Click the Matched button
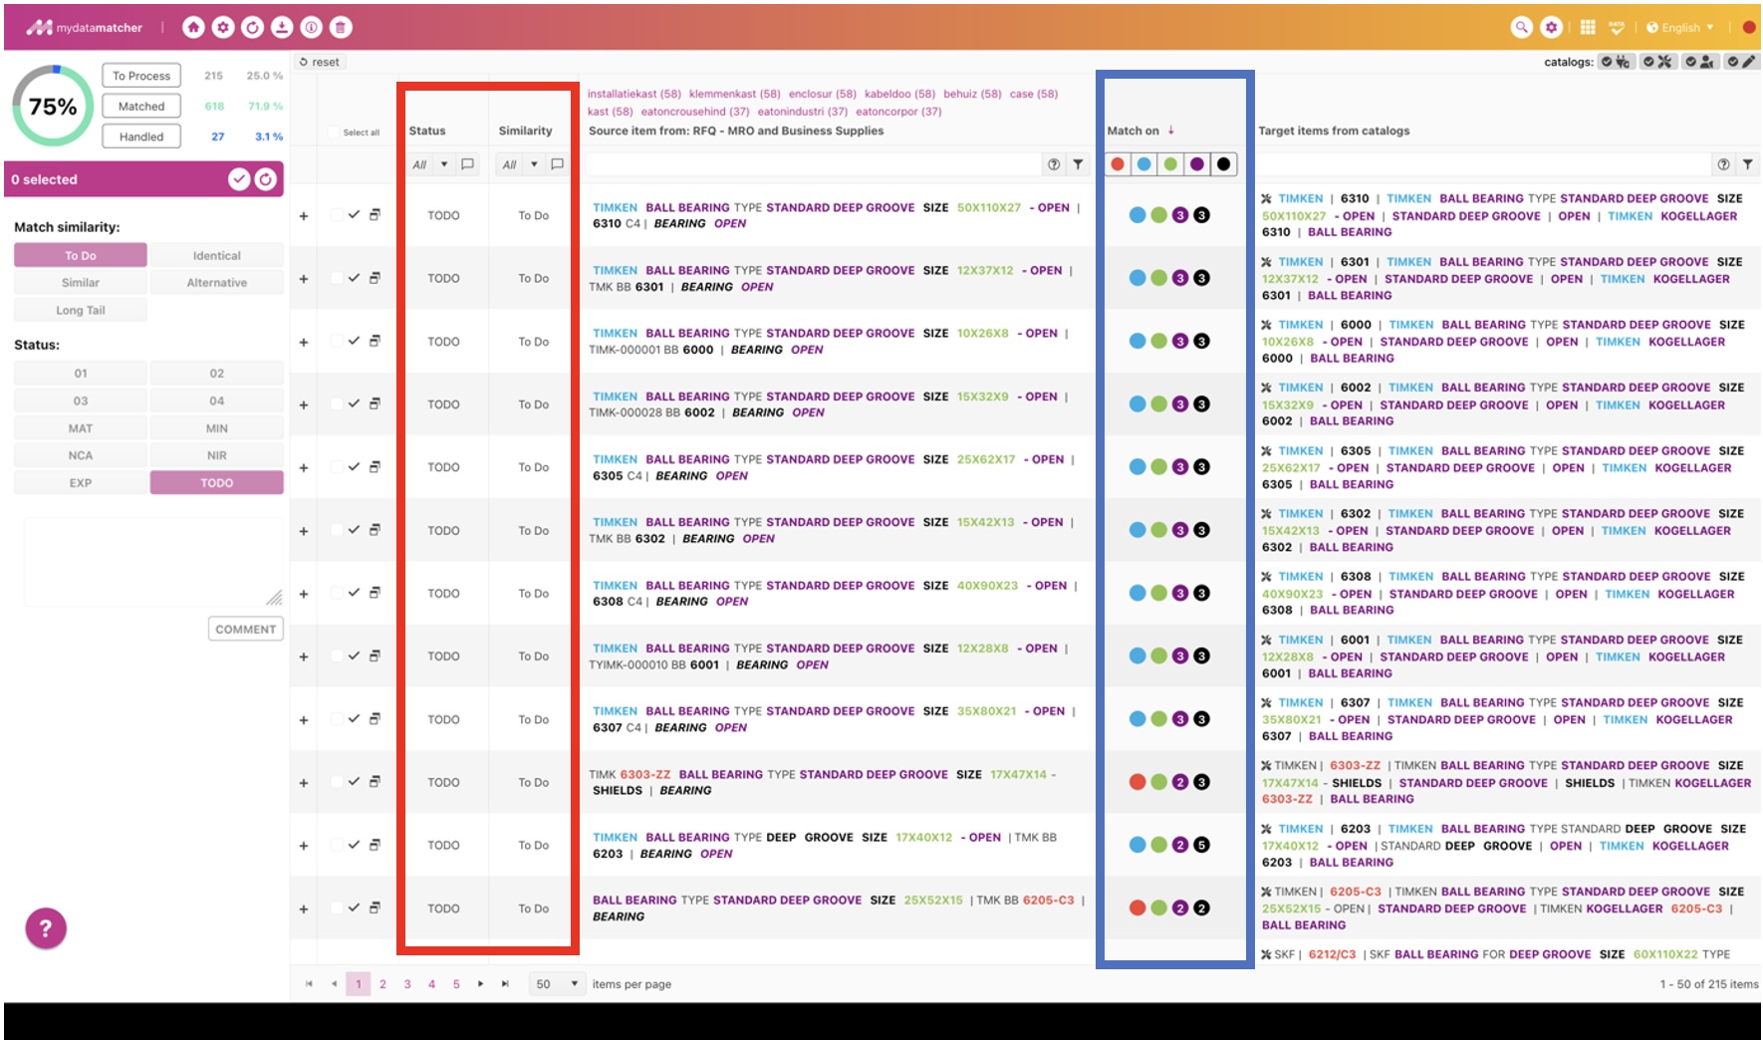This screenshot has height=1040, width=1763. [x=141, y=107]
